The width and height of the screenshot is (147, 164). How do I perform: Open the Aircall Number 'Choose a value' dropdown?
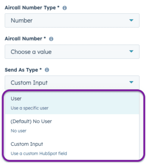pyautogui.click(x=72, y=52)
